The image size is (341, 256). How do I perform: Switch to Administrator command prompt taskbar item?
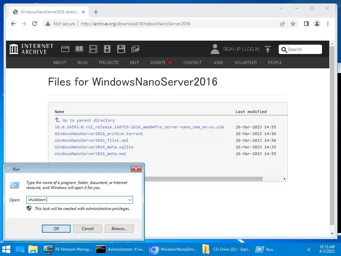121,249
